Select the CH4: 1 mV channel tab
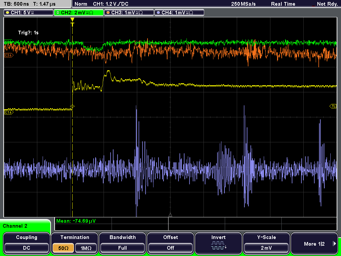341x256 pixels. [179, 13]
